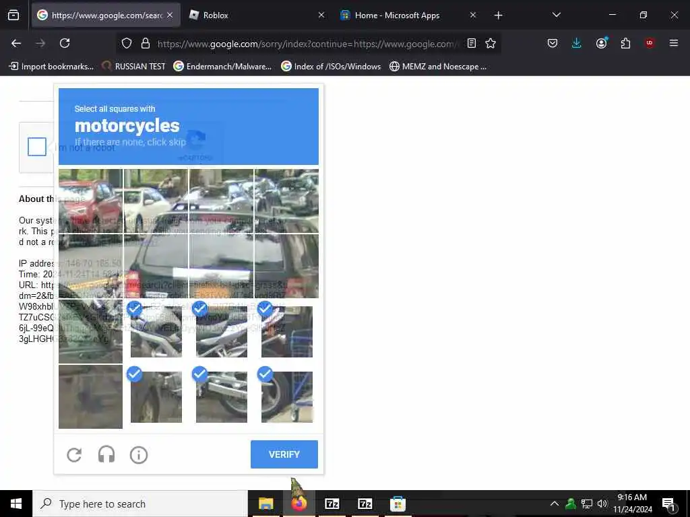Open the Import bookmarks... bookmark
The height and width of the screenshot is (517, 690).
(x=51, y=67)
